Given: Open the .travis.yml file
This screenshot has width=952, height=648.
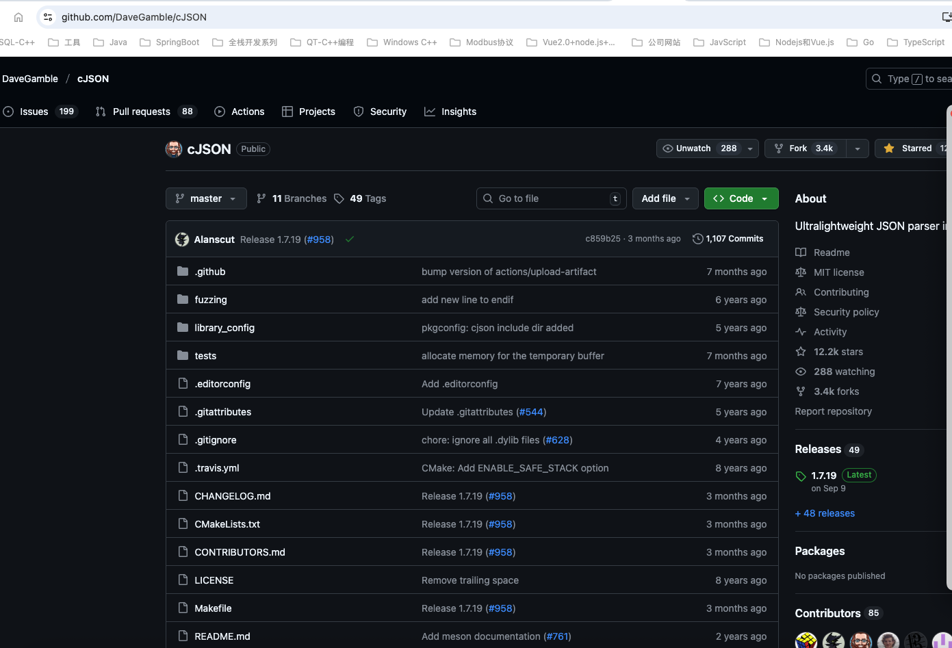Looking at the screenshot, I should (217, 468).
